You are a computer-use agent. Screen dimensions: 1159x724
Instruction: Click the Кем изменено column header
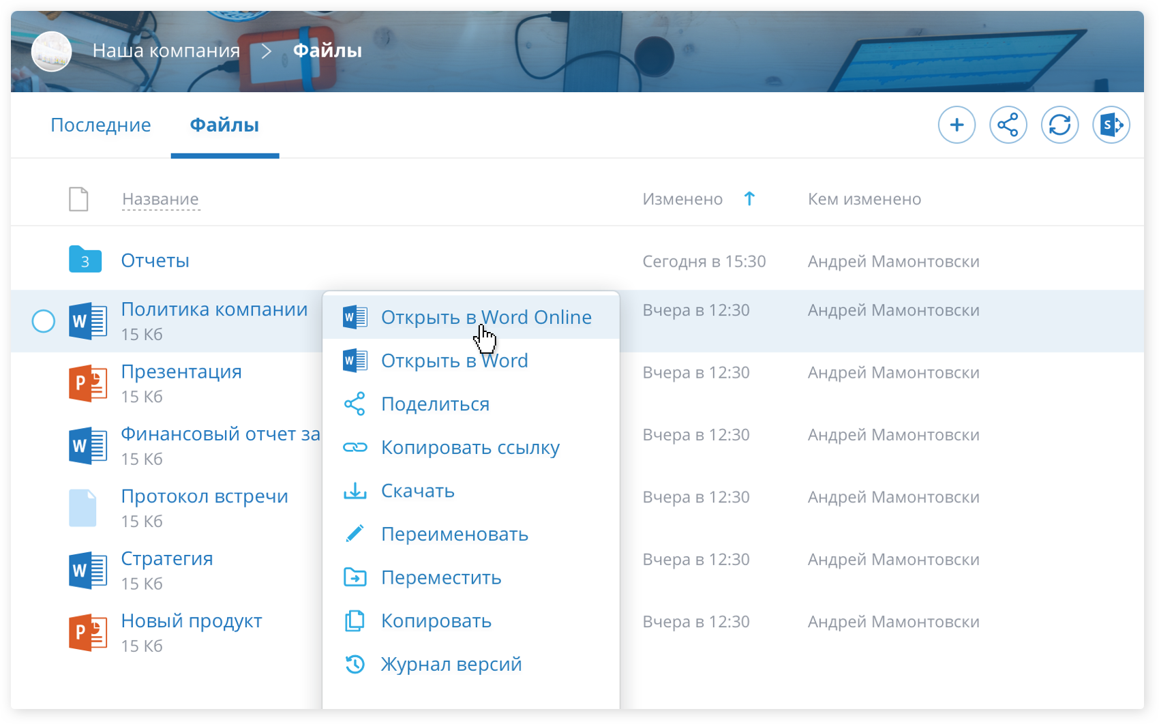point(864,199)
